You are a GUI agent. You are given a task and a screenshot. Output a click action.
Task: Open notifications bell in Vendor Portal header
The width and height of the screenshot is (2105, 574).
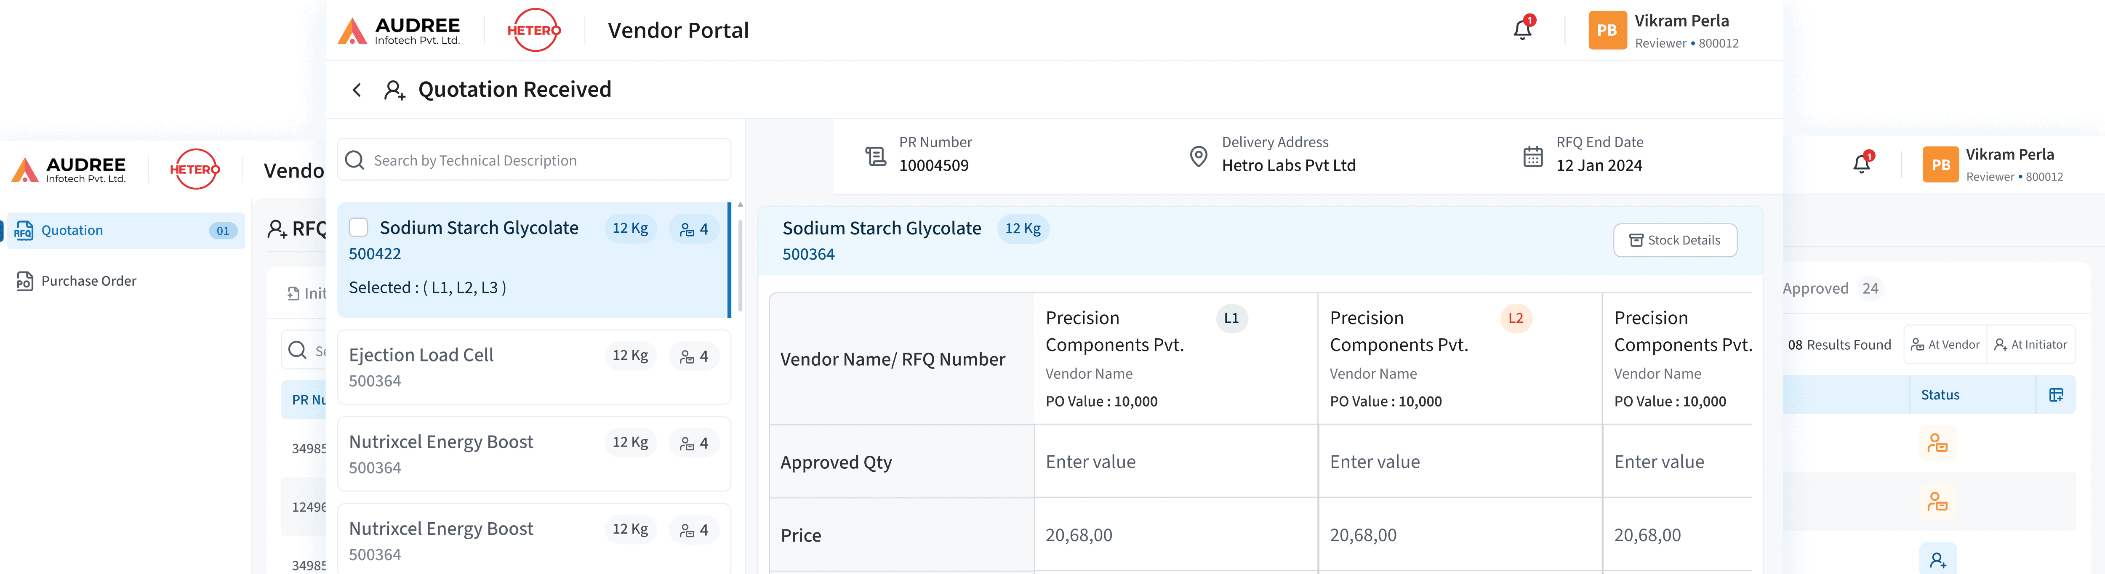pos(1521,30)
